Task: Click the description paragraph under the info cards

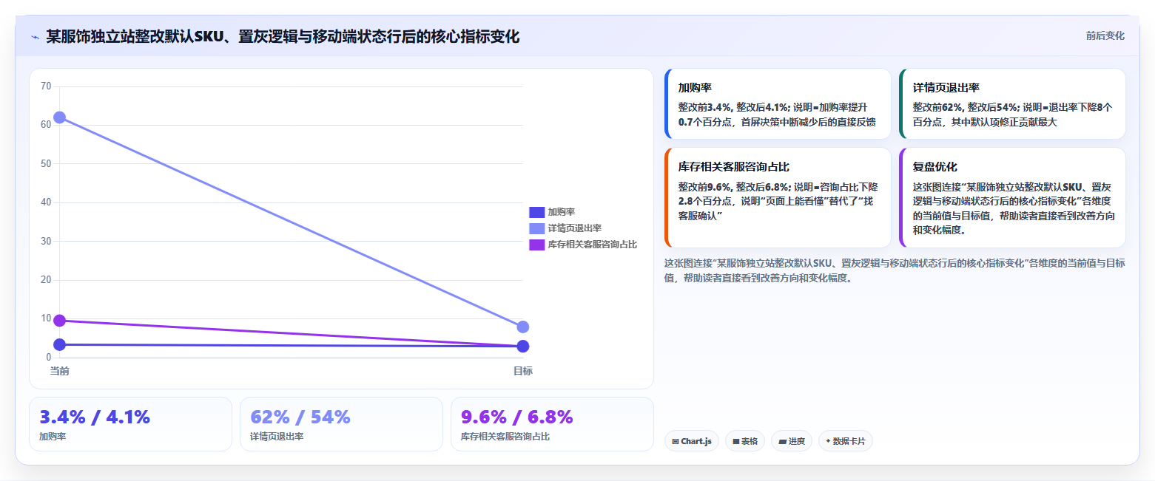Action: 895,270
